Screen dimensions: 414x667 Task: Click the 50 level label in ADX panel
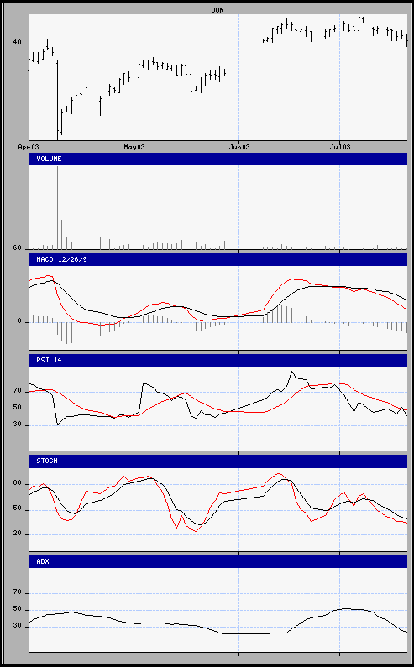click(18, 610)
